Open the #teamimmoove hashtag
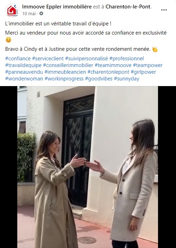 coord(113,65)
